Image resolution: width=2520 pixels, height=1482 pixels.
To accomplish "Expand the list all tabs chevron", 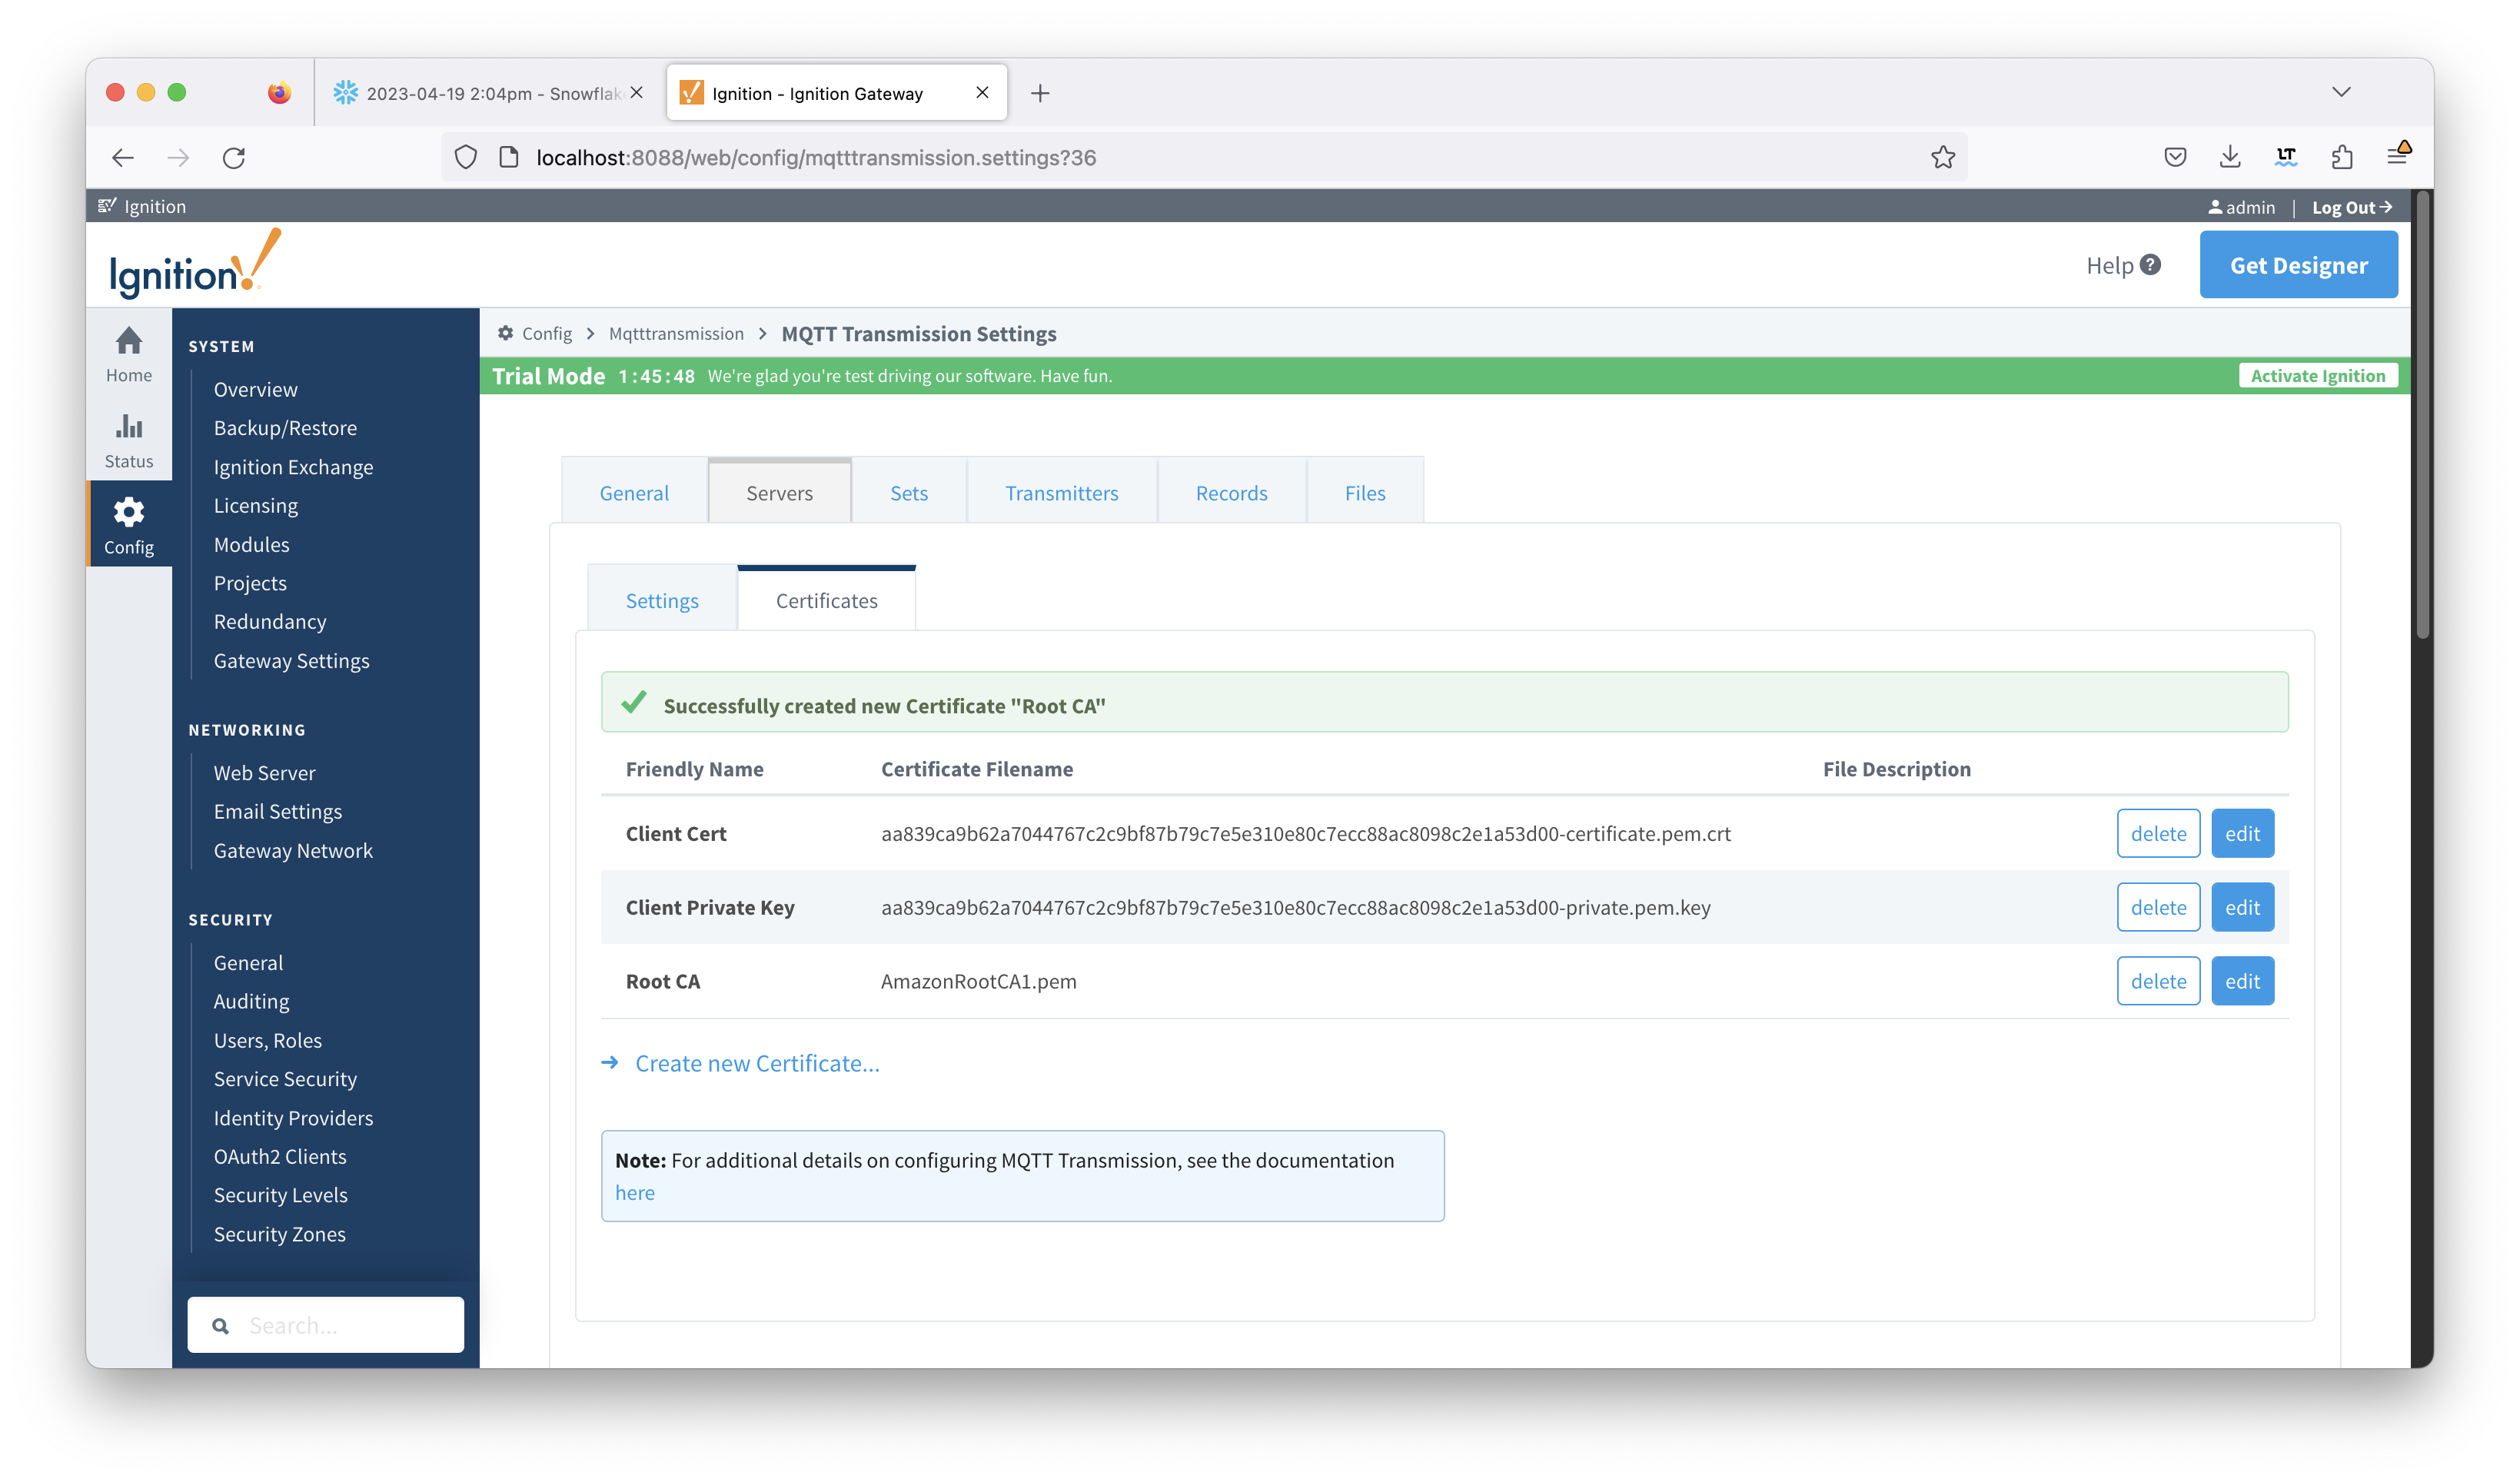I will point(2341,92).
